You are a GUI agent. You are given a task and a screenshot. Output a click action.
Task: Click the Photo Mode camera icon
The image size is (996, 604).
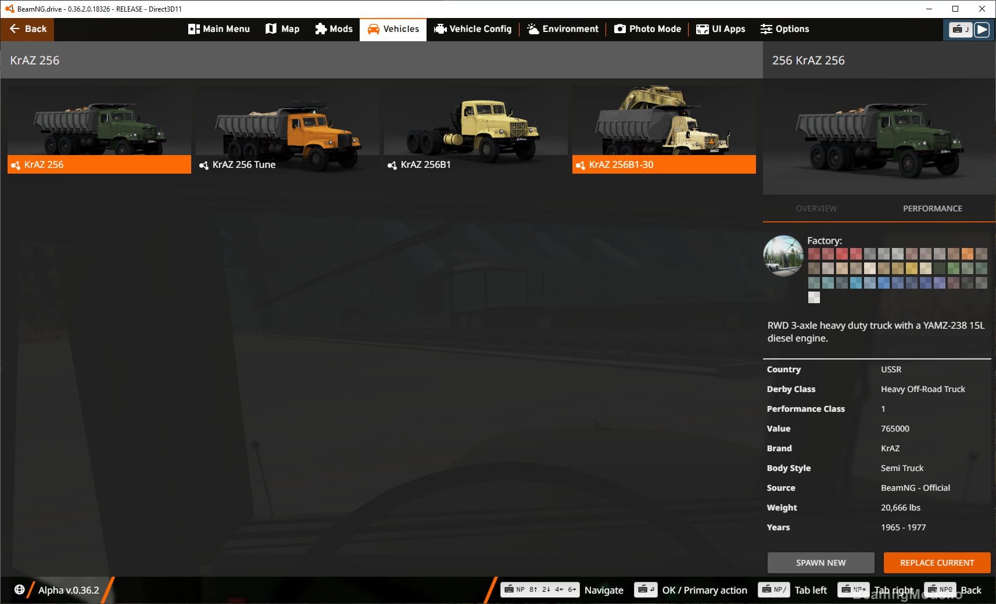pyautogui.click(x=620, y=29)
